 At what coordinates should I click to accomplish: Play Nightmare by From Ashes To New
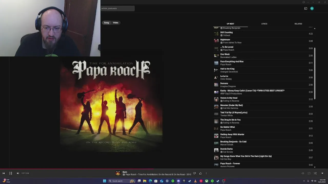(263, 41)
